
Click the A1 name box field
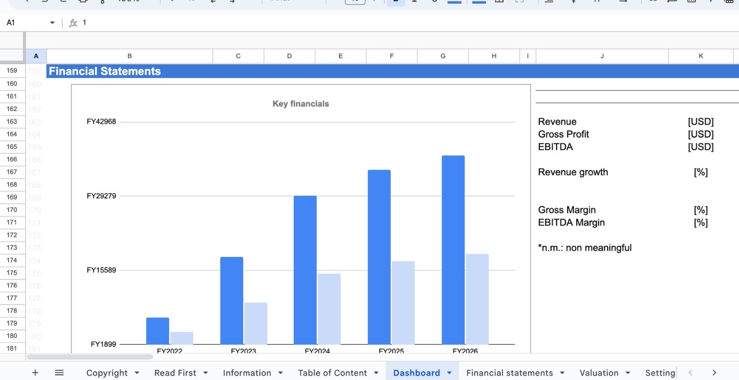click(x=25, y=23)
